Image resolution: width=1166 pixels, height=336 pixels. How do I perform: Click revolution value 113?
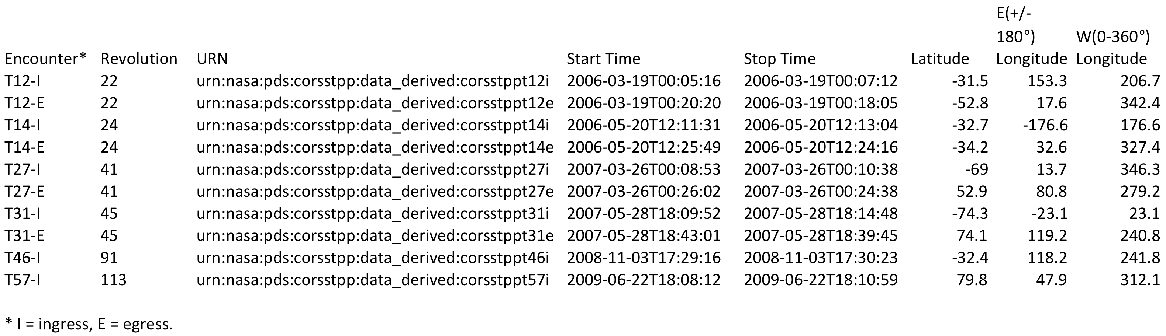[x=113, y=280]
